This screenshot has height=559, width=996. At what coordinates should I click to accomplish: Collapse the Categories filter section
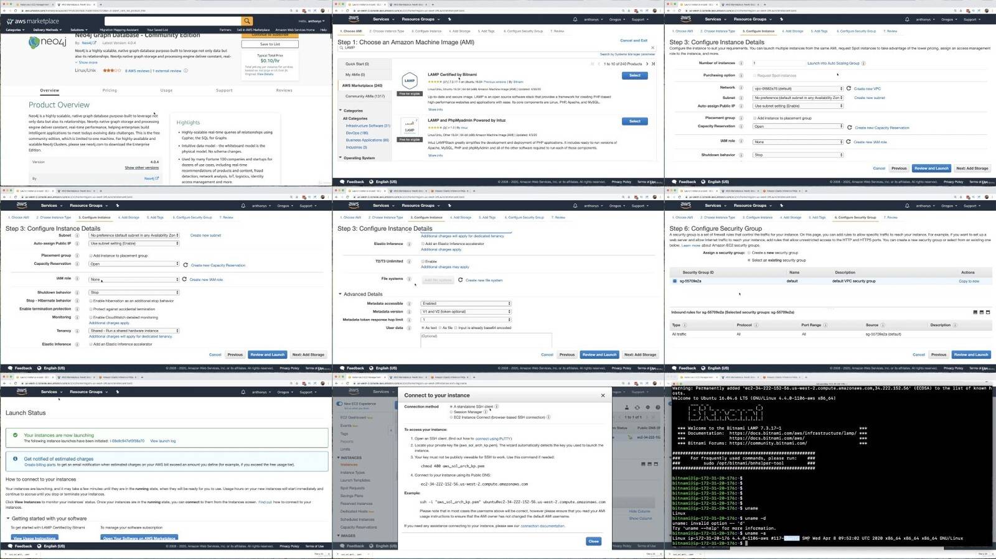pyautogui.click(x=341, y=111)
